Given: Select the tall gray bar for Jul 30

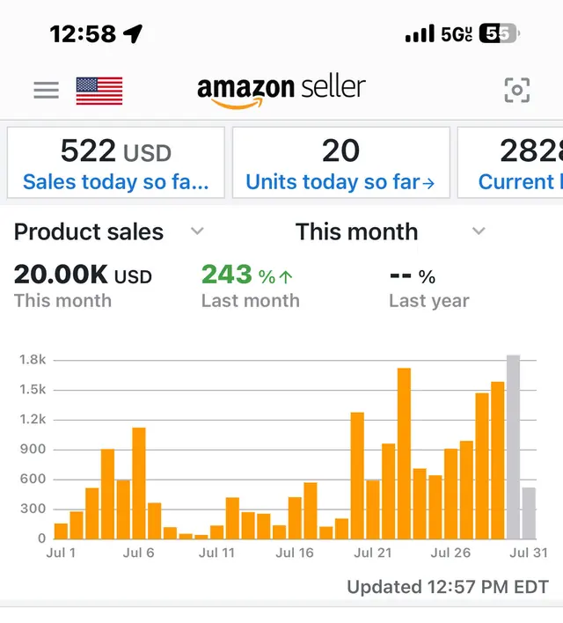Looking at the screenshot, I should pyautogui.click(x=514, y=447).
